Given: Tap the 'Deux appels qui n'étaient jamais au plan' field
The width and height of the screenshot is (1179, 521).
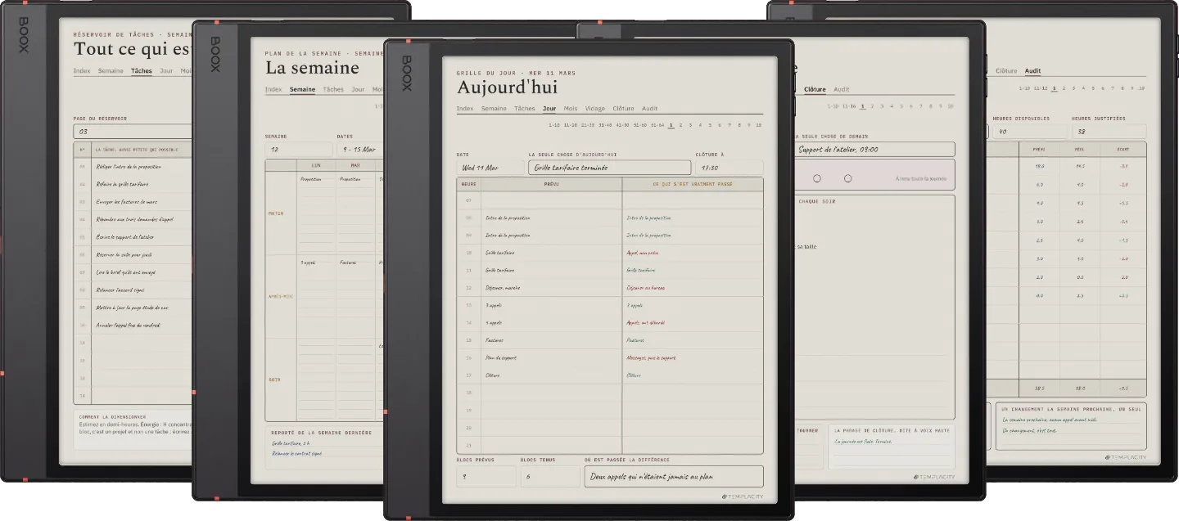Looking at the screenshot, I should coord(674,476).
